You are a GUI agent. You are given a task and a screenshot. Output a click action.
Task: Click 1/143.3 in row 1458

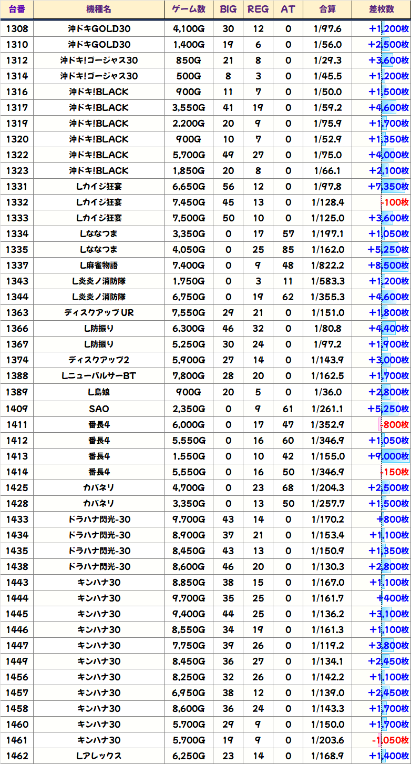click(327, 708)
